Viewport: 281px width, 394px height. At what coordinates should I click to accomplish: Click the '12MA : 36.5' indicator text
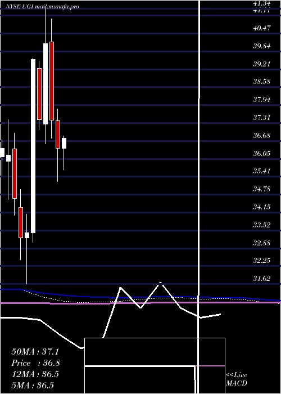click(35, 374)
